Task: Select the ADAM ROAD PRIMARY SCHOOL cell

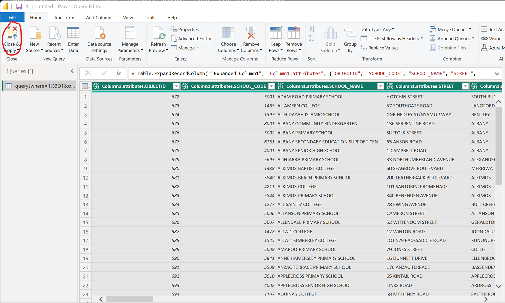Action: pyautogui.click(x=330, y=97)
